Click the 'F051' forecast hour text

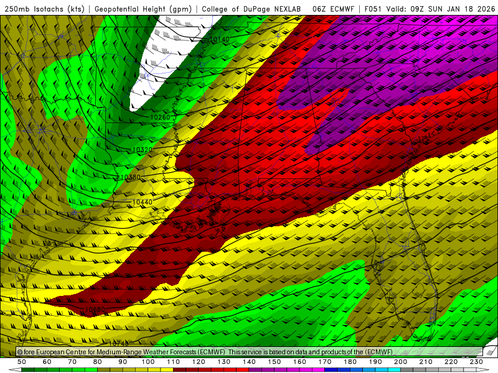(372, 9)
